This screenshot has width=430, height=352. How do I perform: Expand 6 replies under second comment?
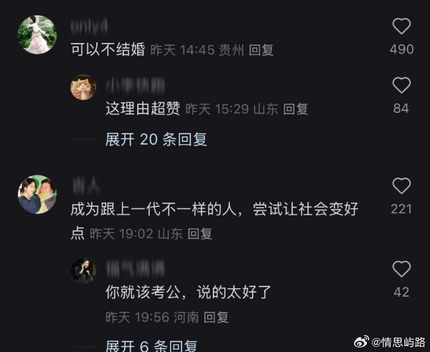click(151, 346)
